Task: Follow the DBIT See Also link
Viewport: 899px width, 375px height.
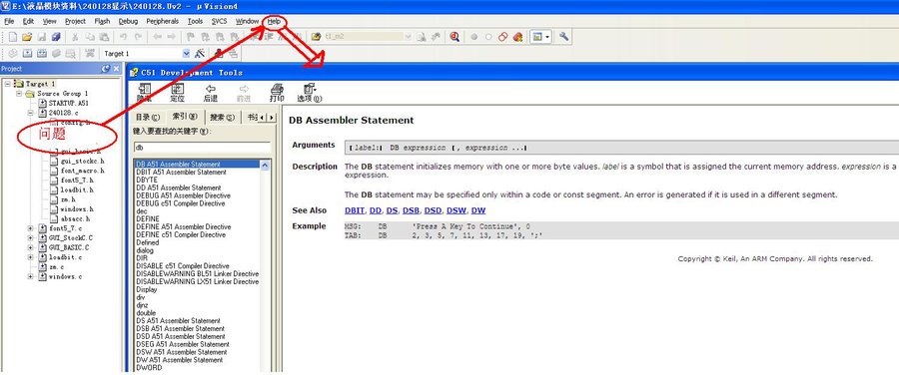Action: click(355, 210)
